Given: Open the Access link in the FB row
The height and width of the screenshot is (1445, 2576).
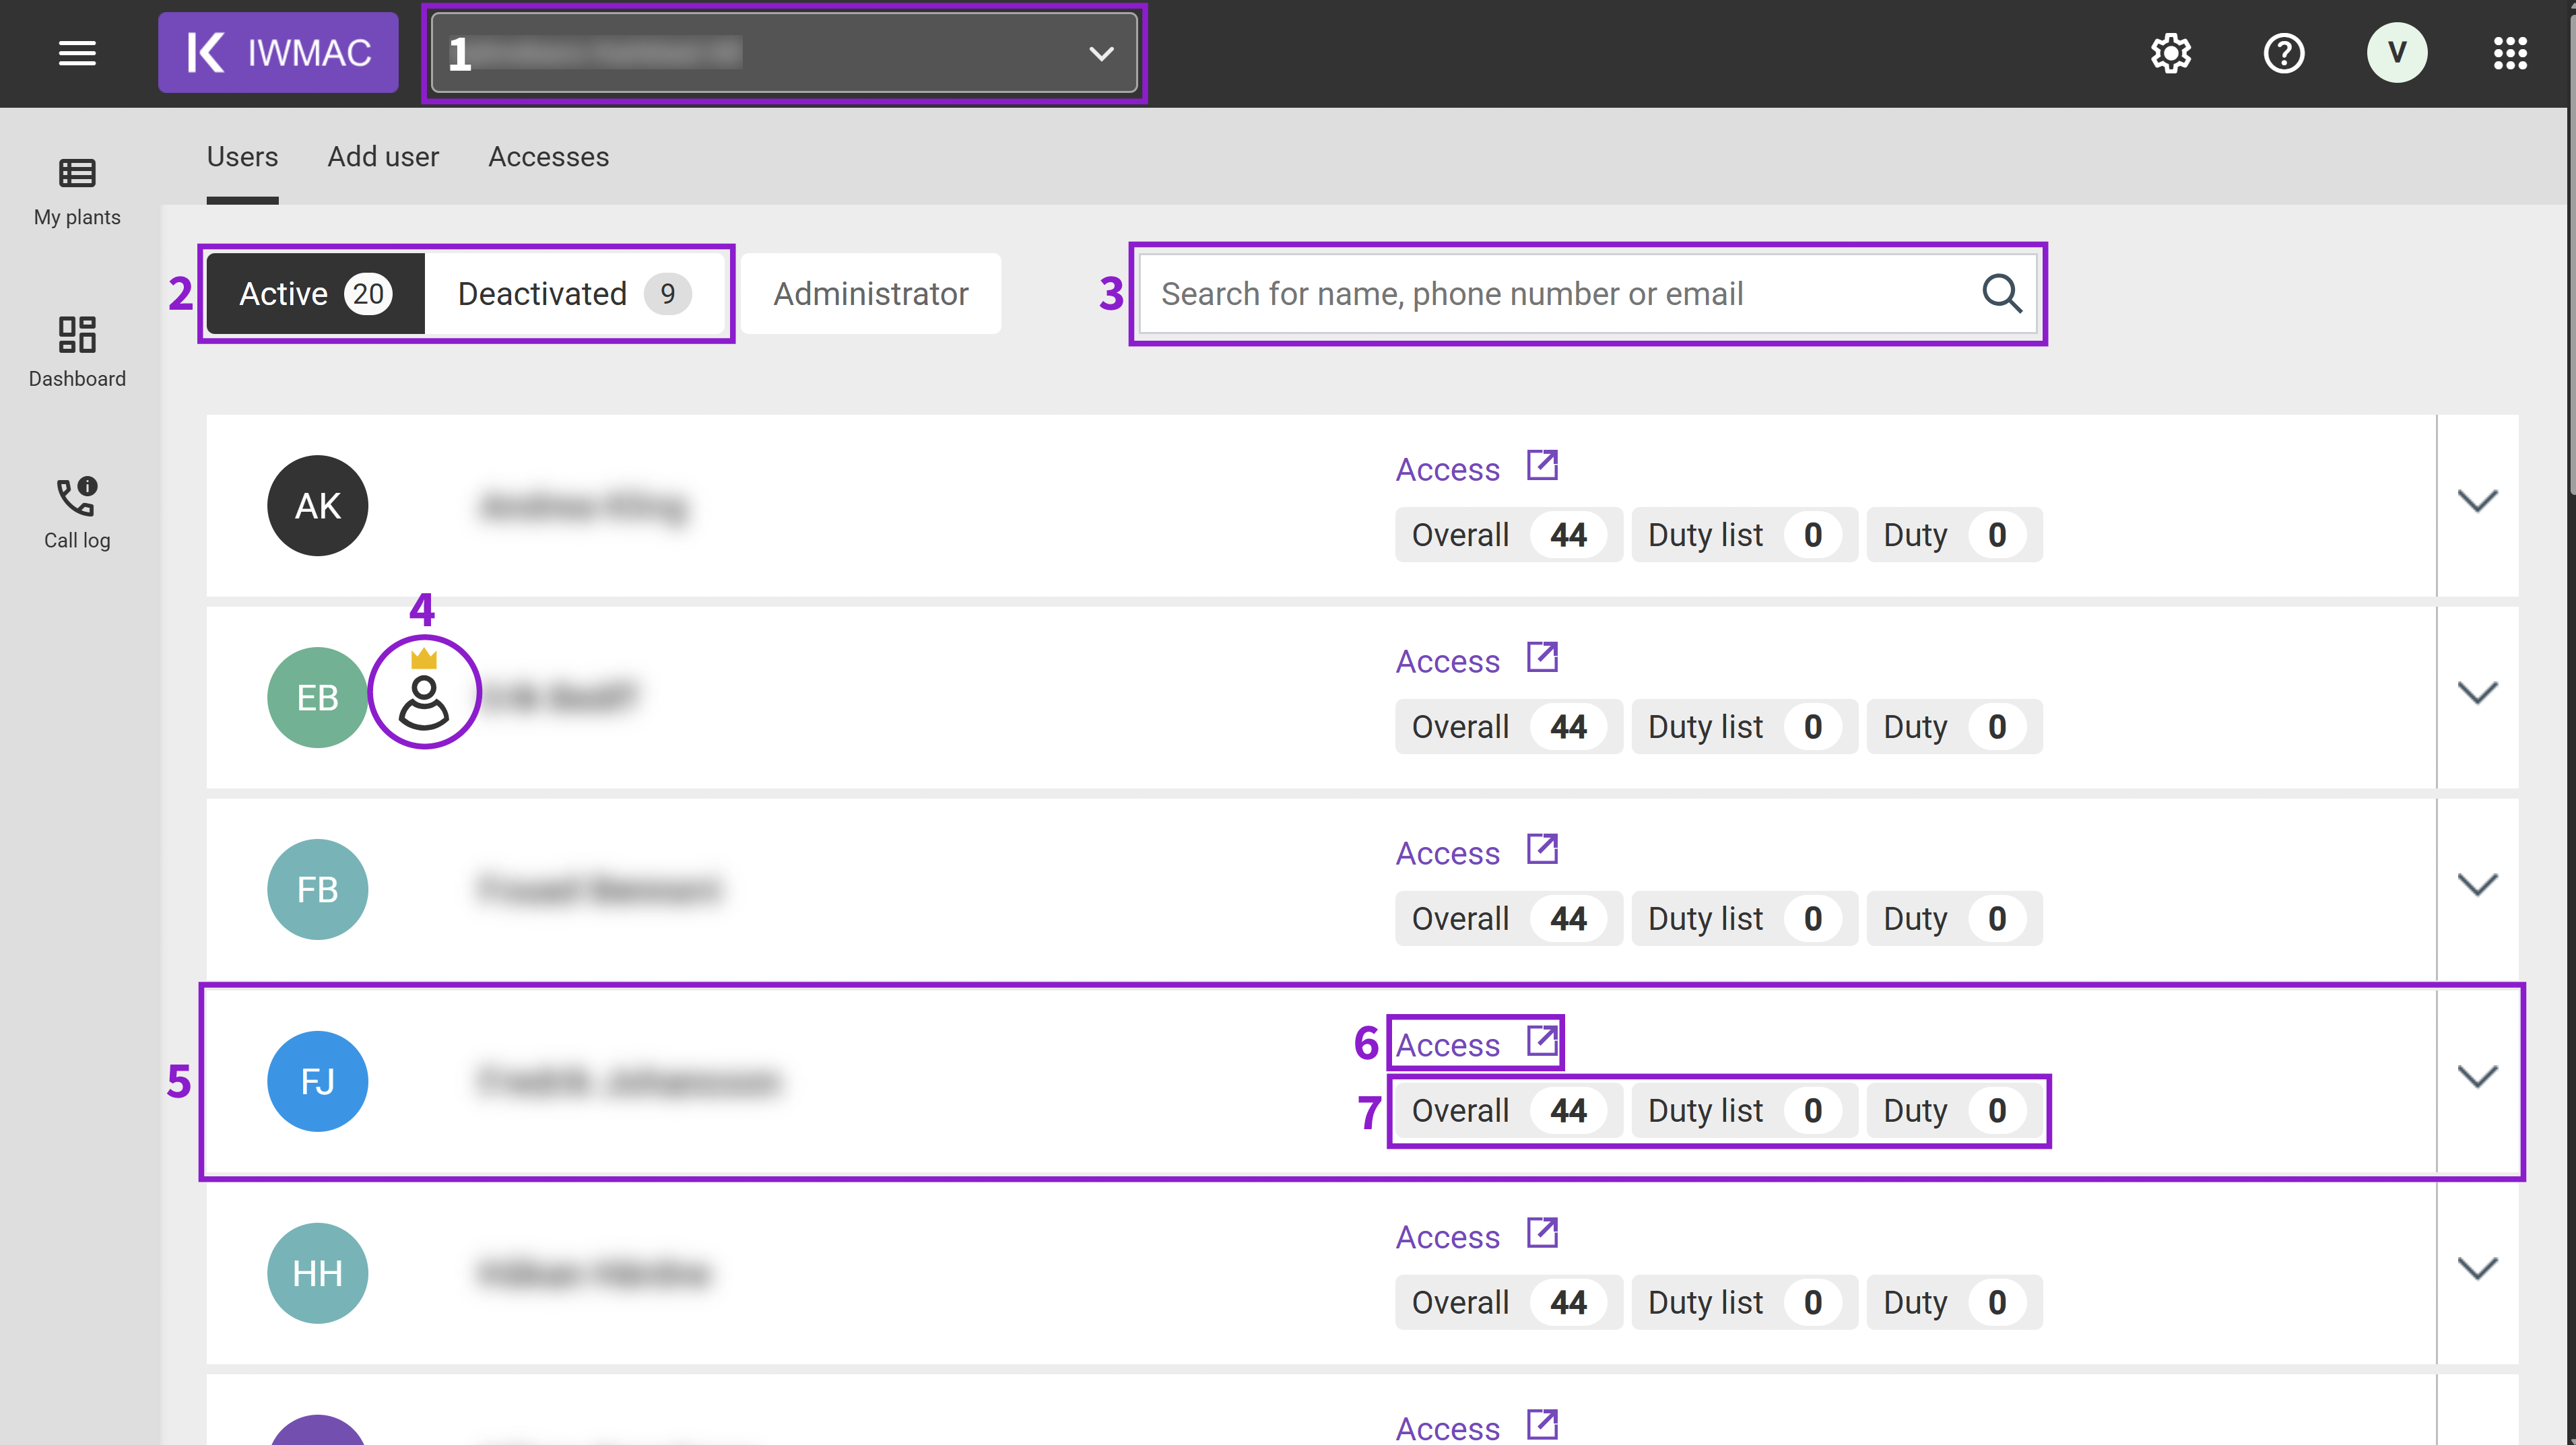Looking at the screenshot, I should click(x=1447, y=853).
